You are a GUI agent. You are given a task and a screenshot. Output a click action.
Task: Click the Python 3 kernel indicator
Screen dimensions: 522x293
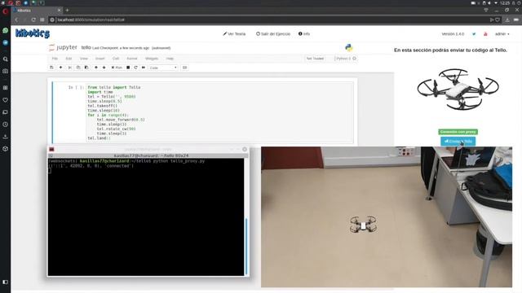(346, 59)
